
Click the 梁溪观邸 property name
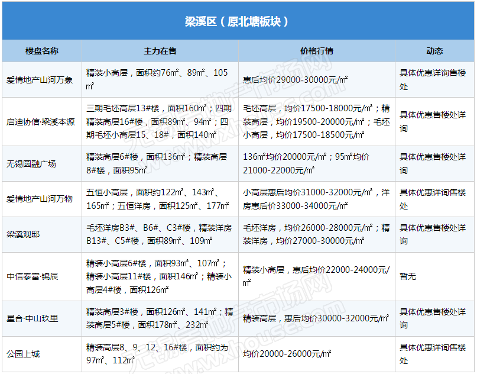coord(23,234)
